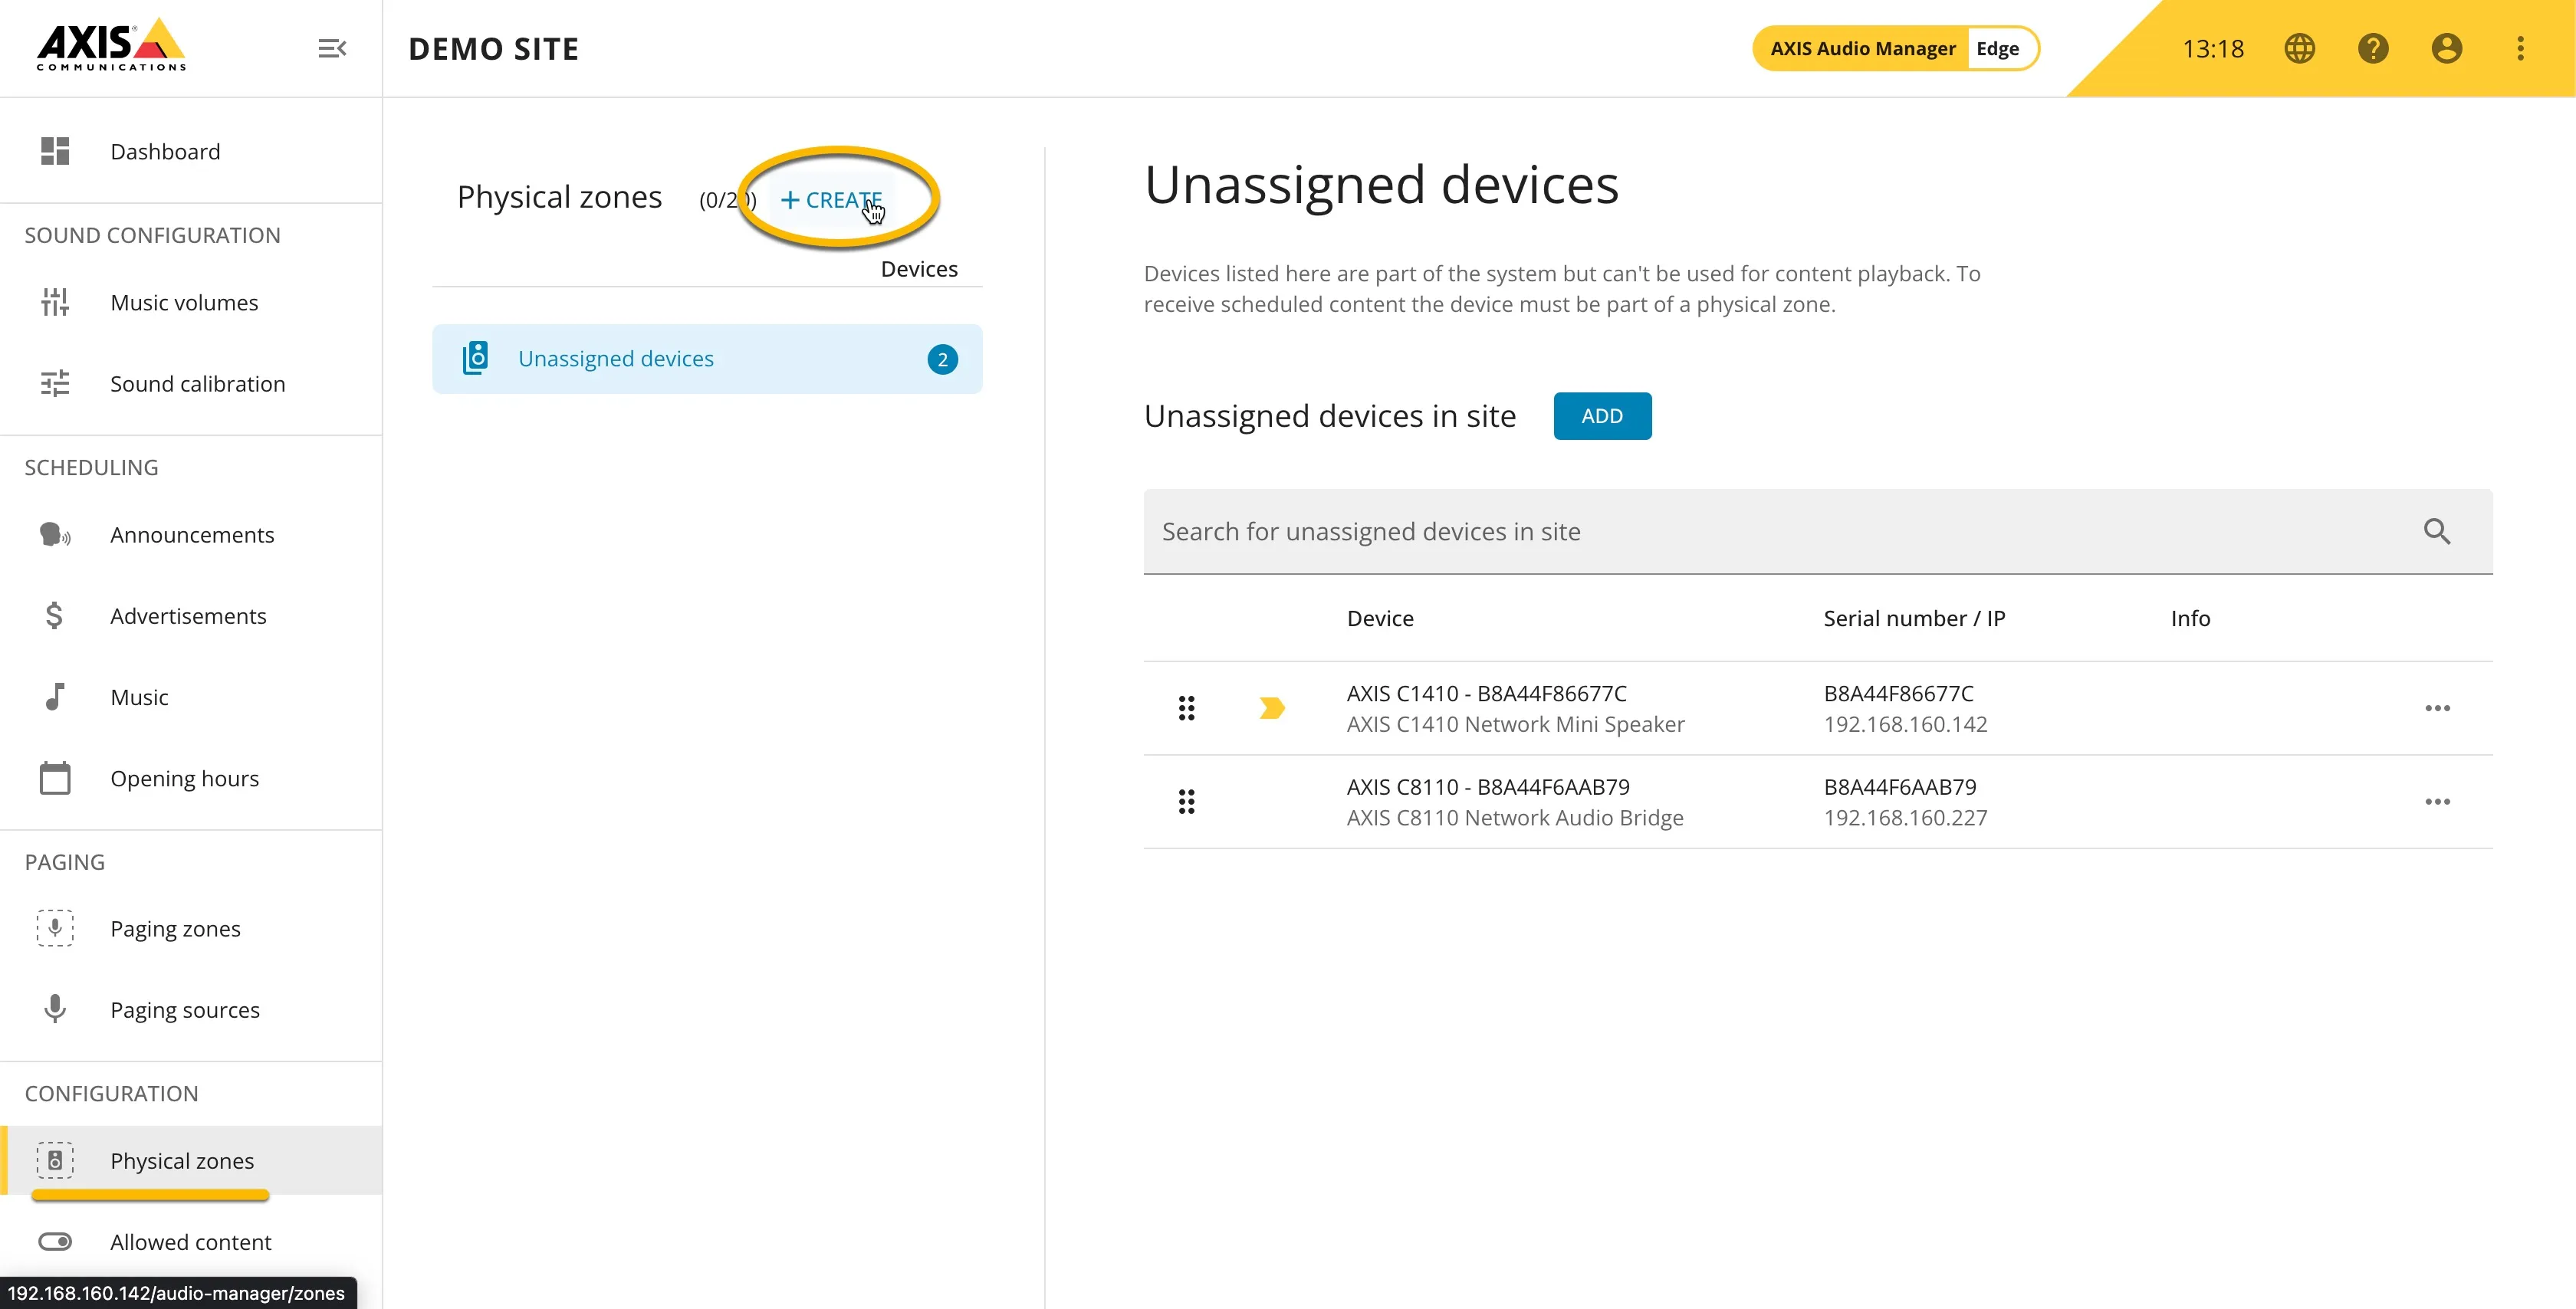
Task: Click AXIS C1410 Network Mini Speaker text
Action: tap(1515, 724)
